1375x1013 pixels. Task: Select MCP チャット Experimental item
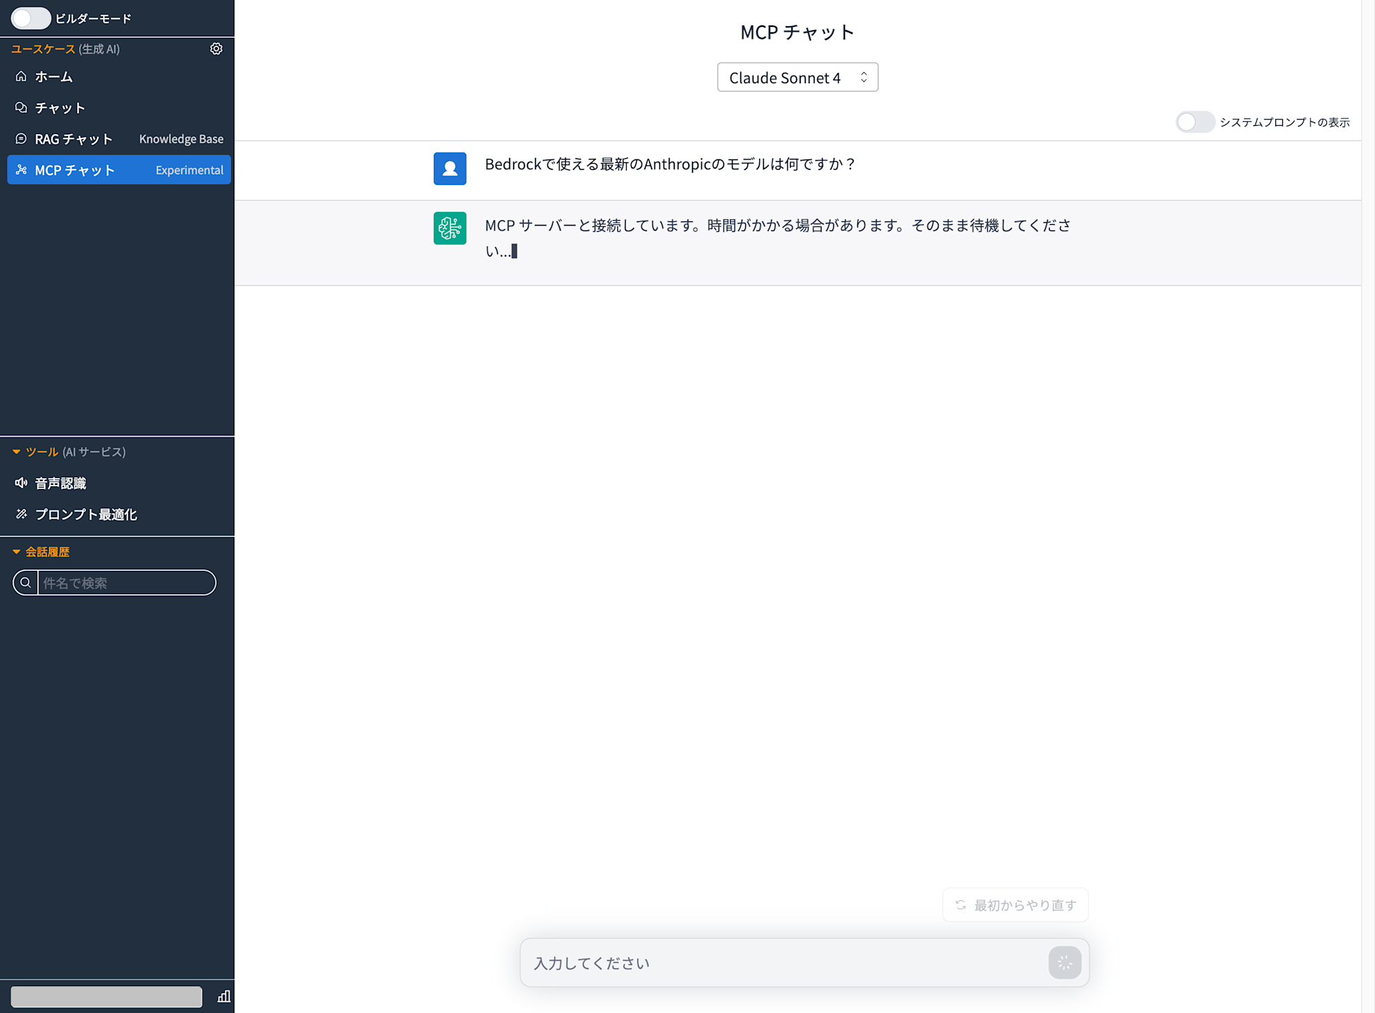pos(119,170)
